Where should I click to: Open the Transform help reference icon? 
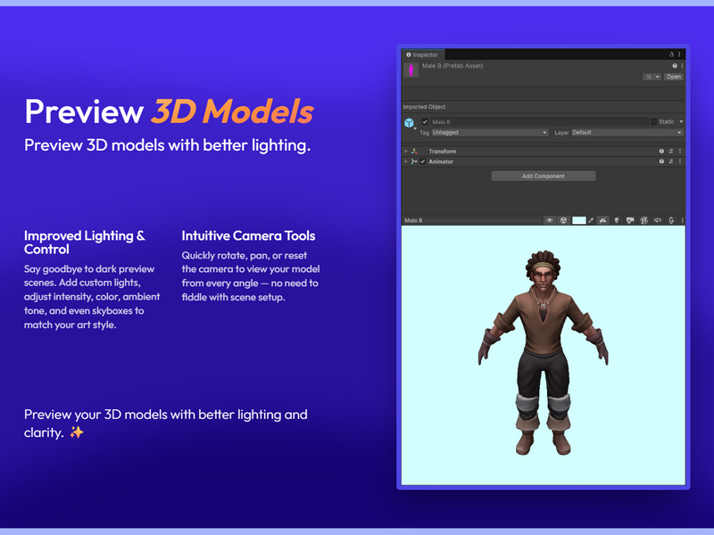coord(661,151)
